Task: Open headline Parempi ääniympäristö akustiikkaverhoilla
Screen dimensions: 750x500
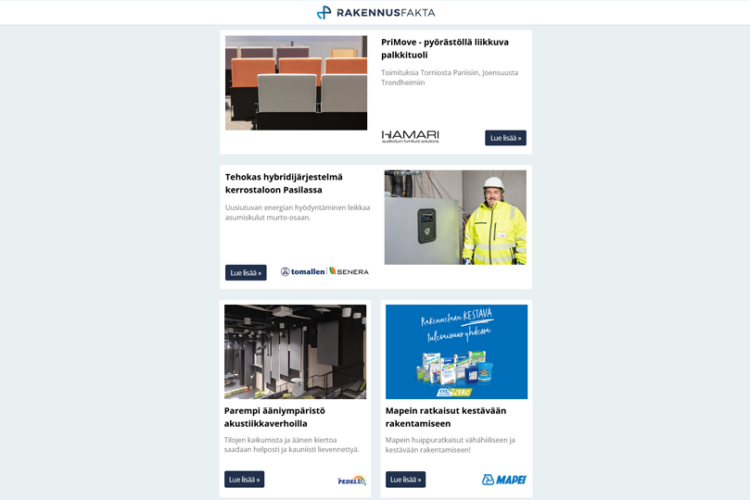Action: (x=274, y=417)
